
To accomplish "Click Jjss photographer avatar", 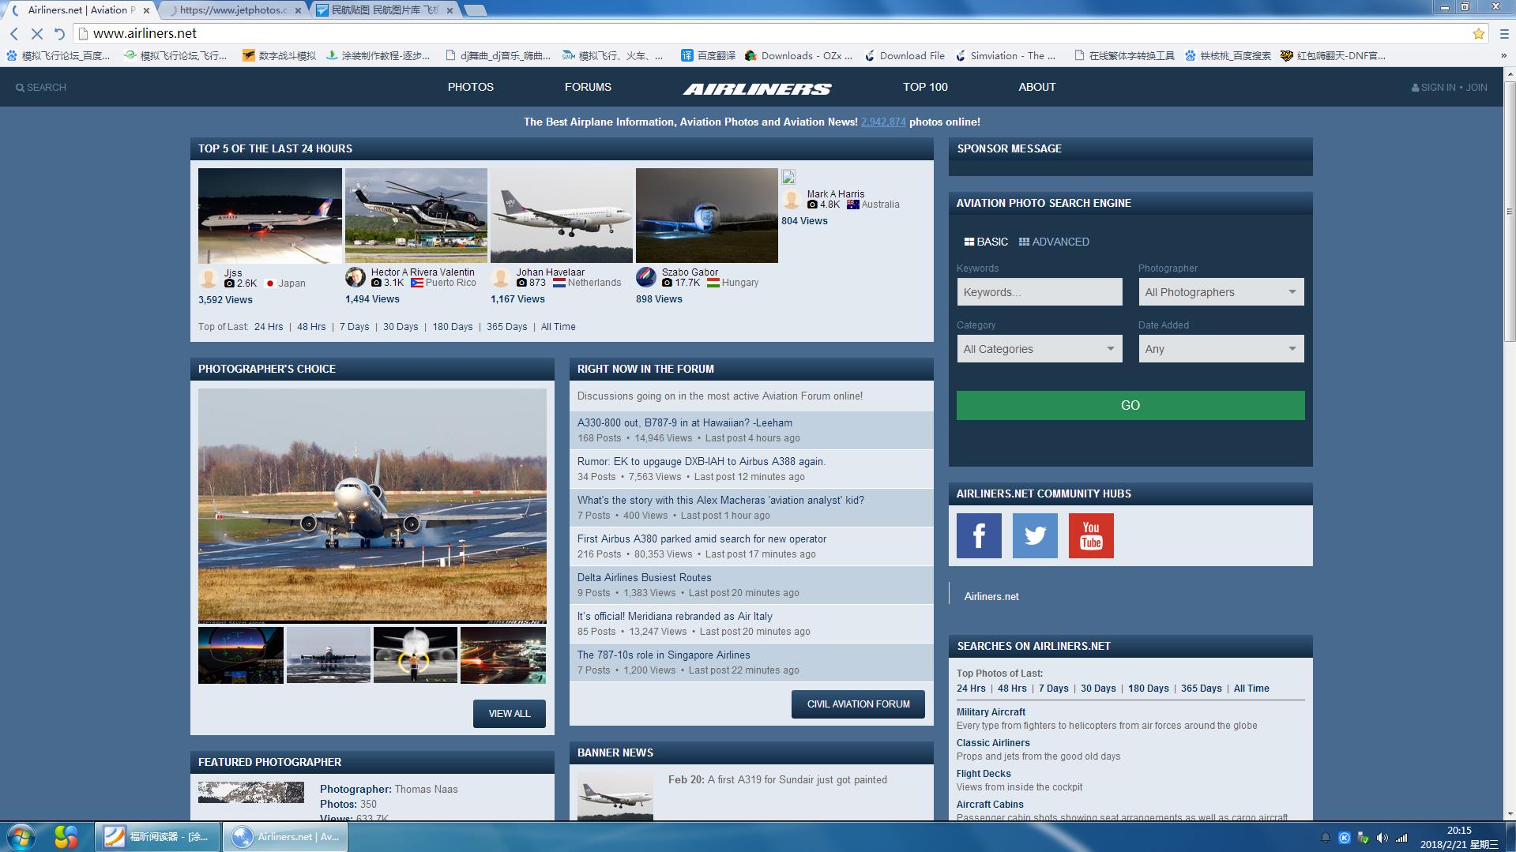I will pos(209,278).
